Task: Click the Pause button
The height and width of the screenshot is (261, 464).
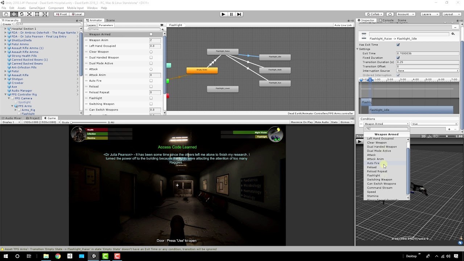Action: click(x=231, y=14)
